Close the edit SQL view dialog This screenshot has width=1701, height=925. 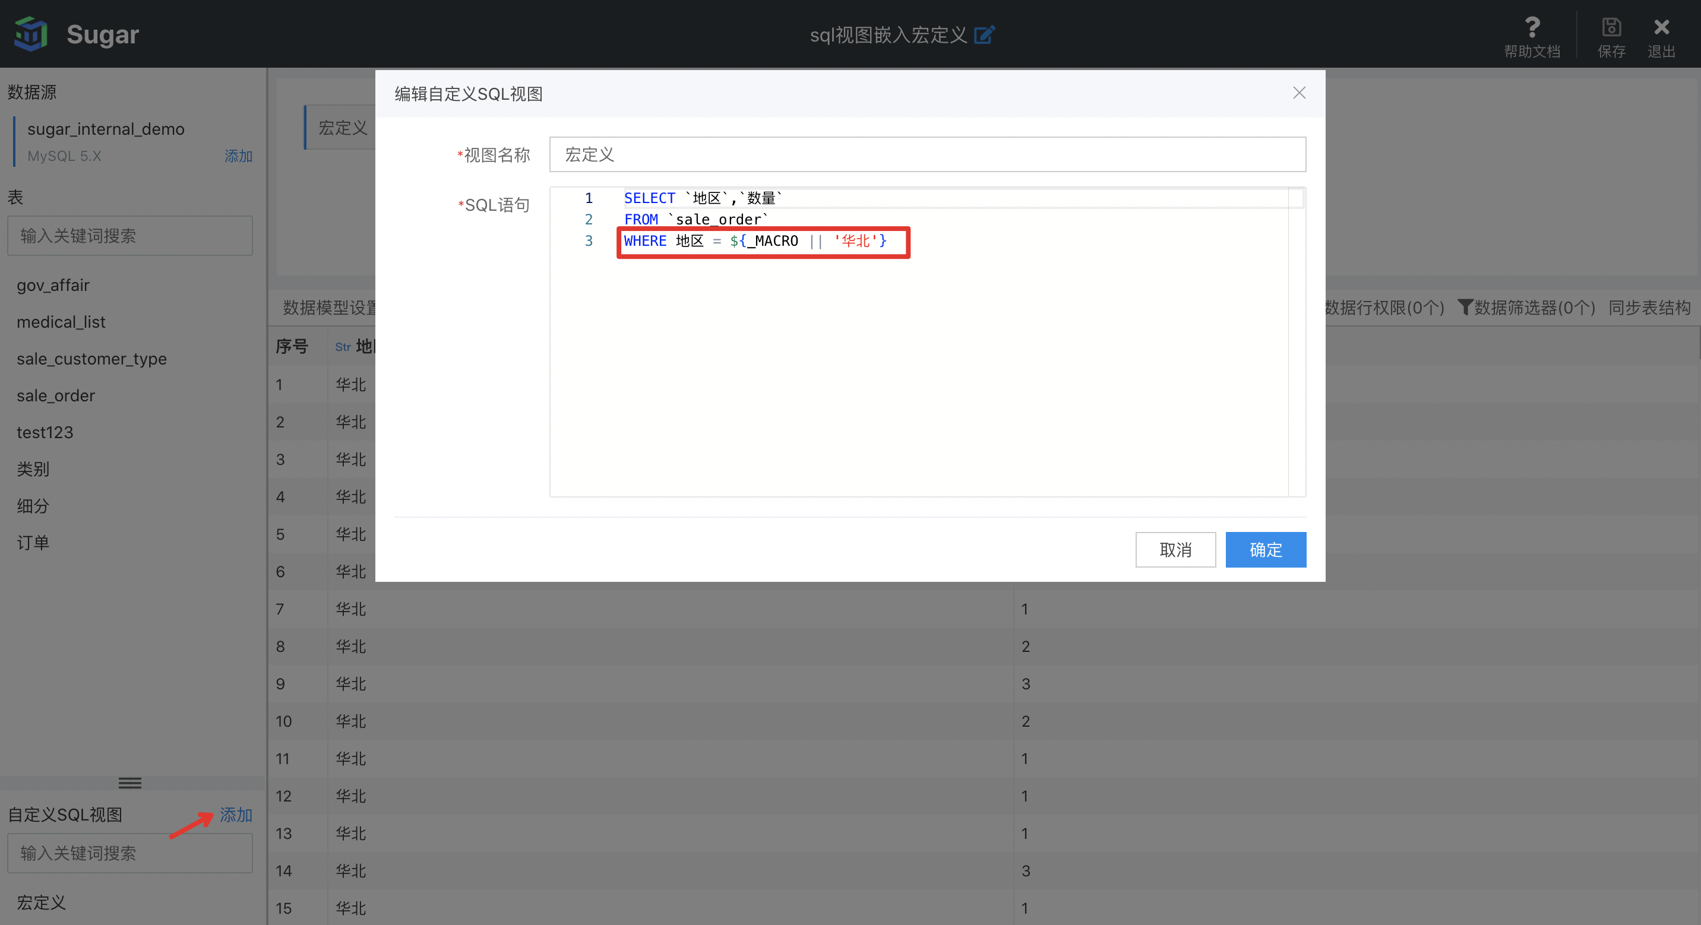pyautogui.click(x=1299, y=93)
